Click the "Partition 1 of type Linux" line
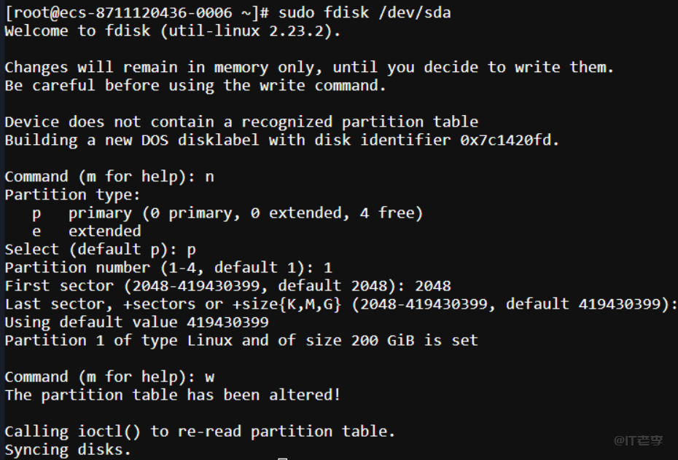This screenshot has height=460, width=678. (x=241, y=340)
